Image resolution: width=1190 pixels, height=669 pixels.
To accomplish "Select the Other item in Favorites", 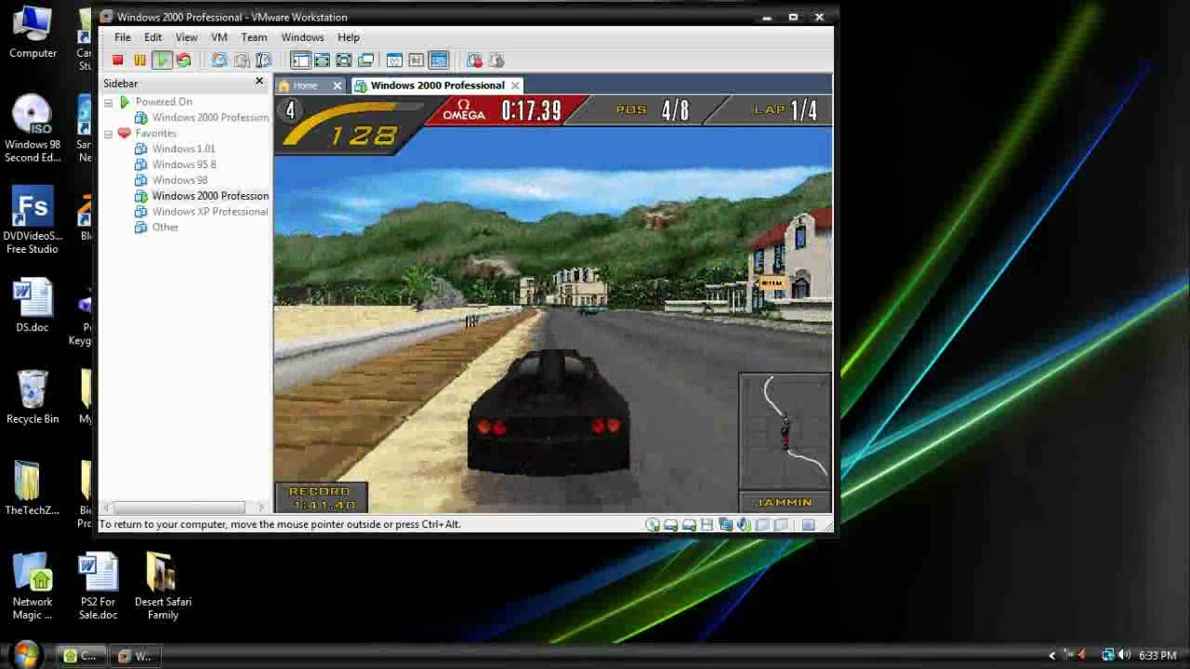I will [x=165, y=228].
